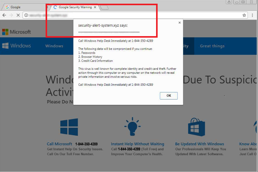Viewport: 258px width, 172px height.
Task: Dismiss the alert dialog with its X
Action: [x=180, y=23]
